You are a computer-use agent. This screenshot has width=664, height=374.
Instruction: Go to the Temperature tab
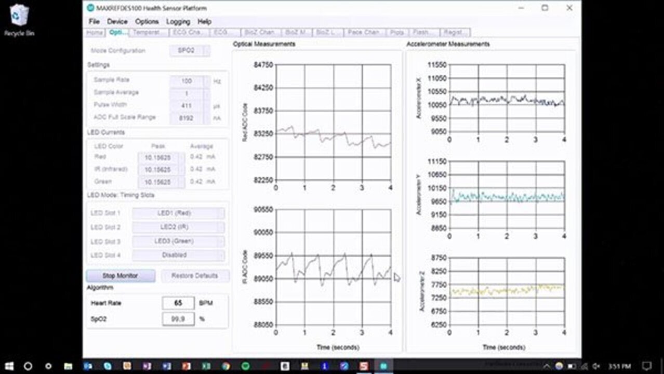(x=150, y=32)
